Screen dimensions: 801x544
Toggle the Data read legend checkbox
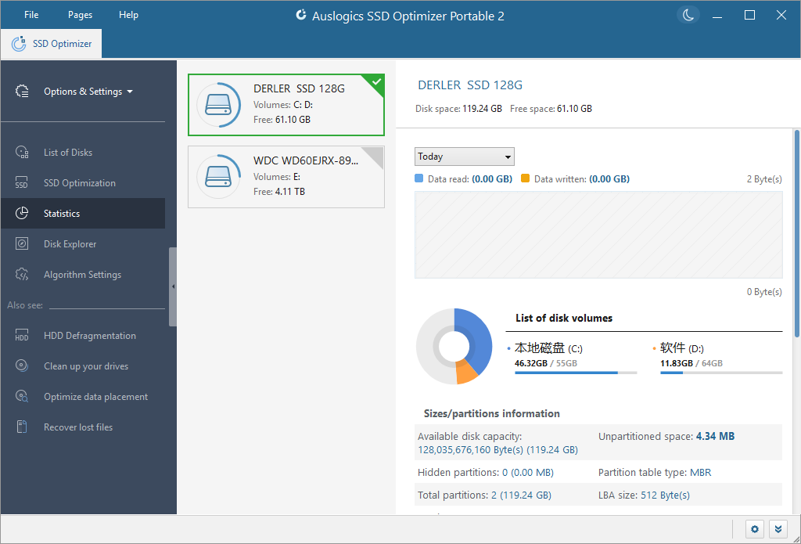(x=418, y=178)
